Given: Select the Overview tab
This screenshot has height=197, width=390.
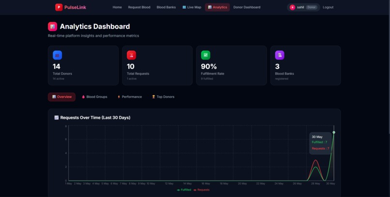Looking at the screenshot, I should 61,97.
